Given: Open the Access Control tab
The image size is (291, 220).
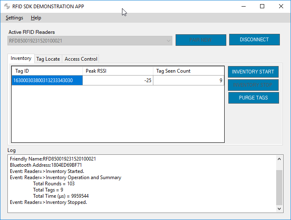Looking at the screenshot, I should 81,59.
